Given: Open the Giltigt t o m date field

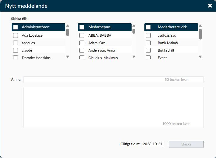Looking at the screenshot, I should click(x=153, y=144).
